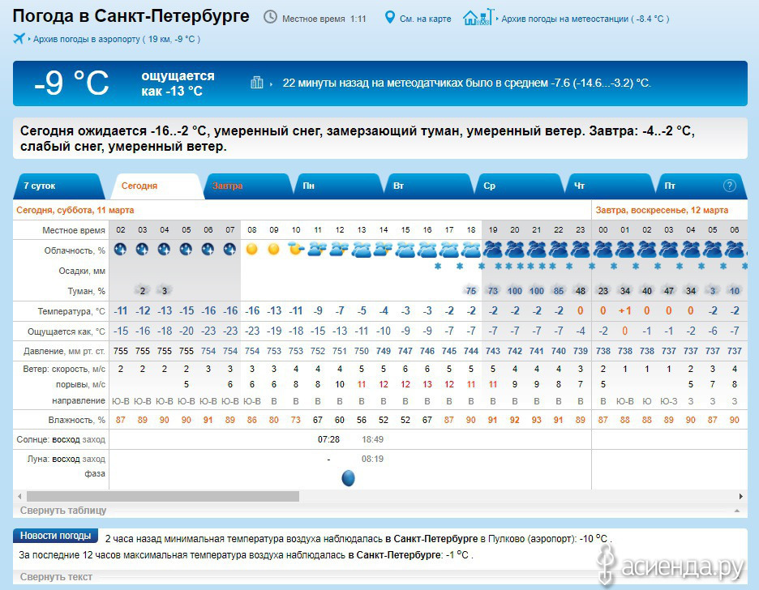Click the Завтра, воскресенье, 12 марта heading
This screenshot has height=590, width=759.
point(662,211)
